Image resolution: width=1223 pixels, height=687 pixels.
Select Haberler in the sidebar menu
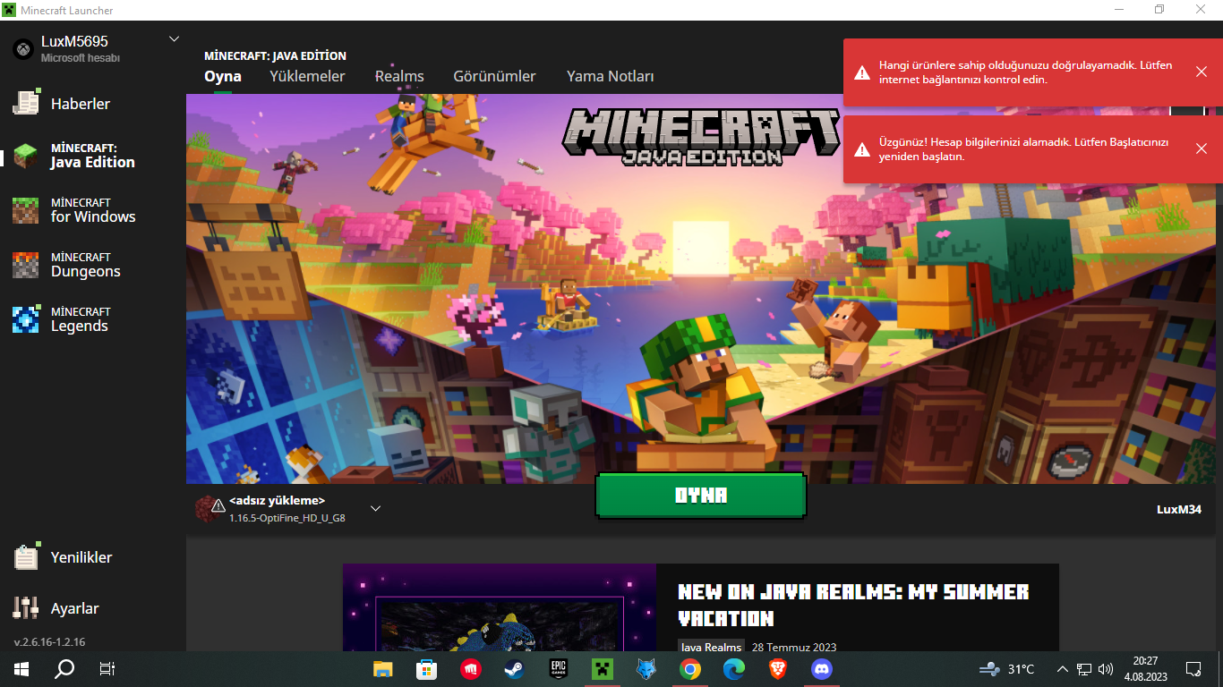pos(81,104)
